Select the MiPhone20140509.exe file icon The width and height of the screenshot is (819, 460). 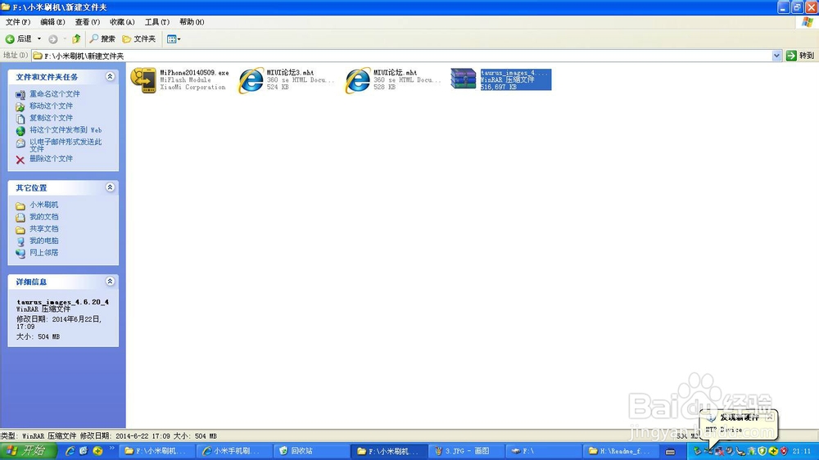click(x=143, y=80)
